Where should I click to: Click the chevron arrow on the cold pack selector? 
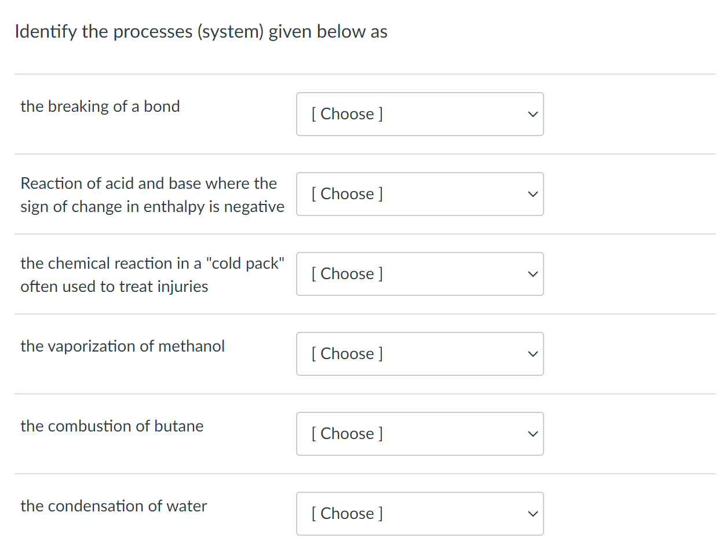point(532,274)
